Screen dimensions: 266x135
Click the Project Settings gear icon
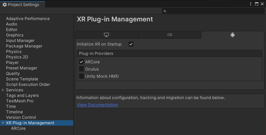(x=5, y=5)
